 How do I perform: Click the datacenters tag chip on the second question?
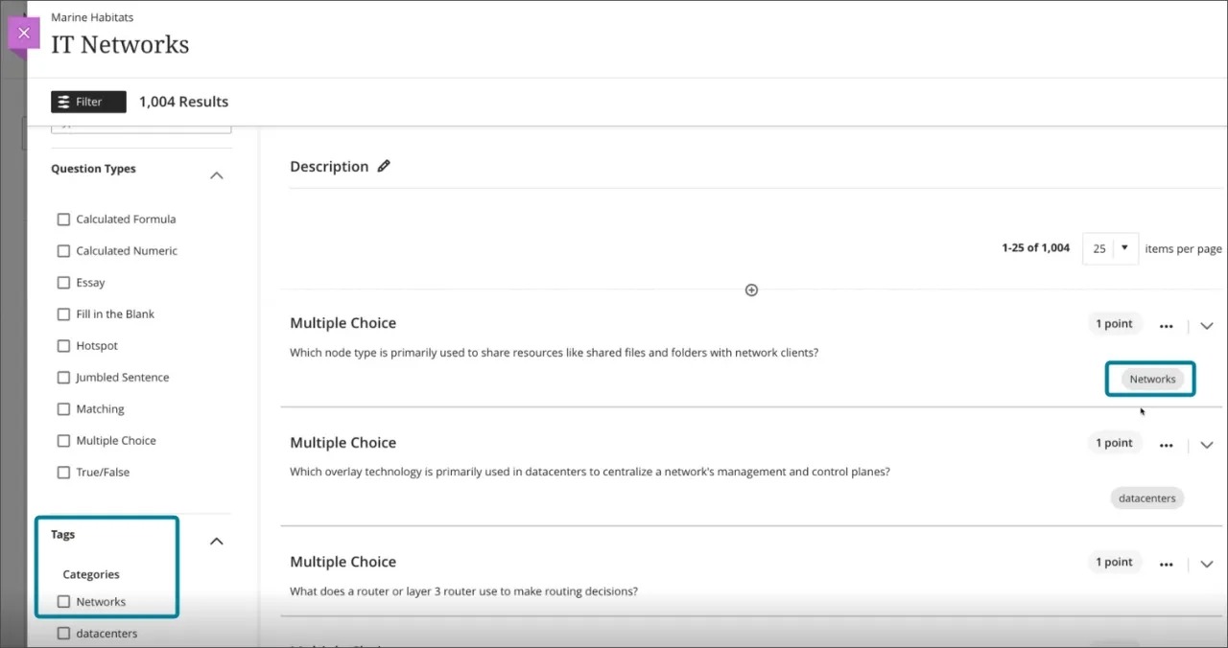(1146, 498)
